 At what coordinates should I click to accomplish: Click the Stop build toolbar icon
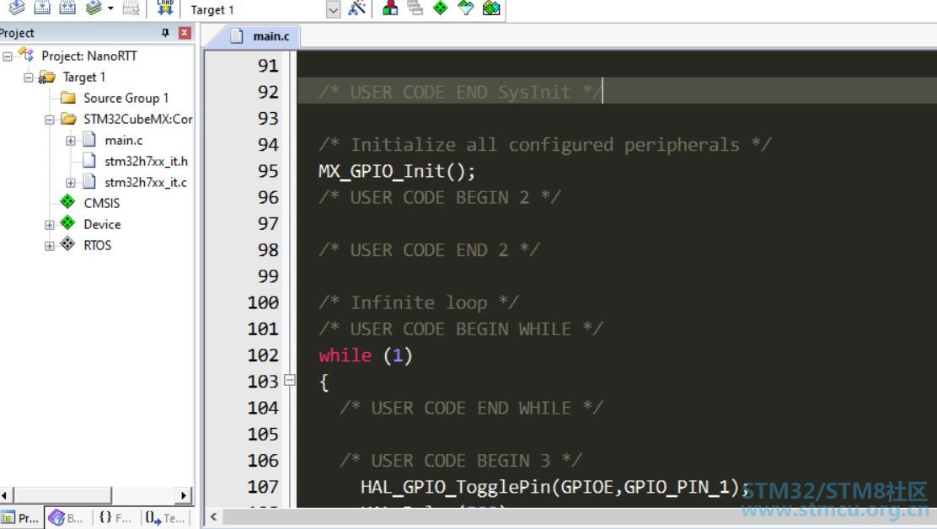[x=131, y=8]
